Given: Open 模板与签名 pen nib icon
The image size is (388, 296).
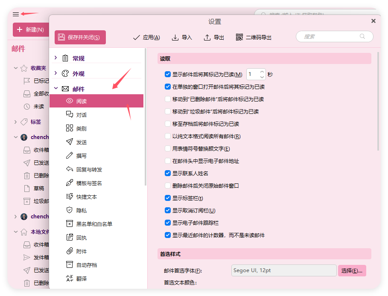Looking at the screenshot, I should pos(70,183).
